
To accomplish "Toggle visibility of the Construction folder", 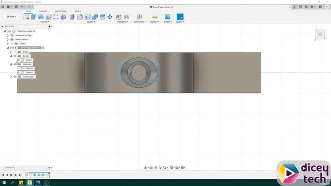I will pyautogui.click(x=15, y=76).
